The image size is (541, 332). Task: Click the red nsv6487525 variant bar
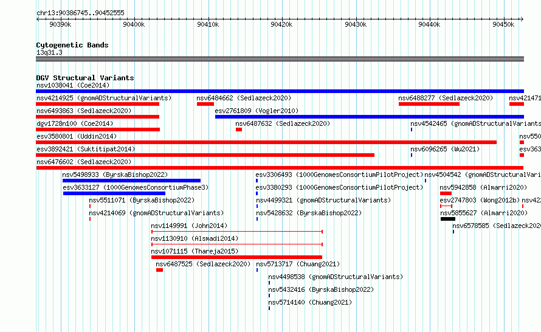(159, 270)
